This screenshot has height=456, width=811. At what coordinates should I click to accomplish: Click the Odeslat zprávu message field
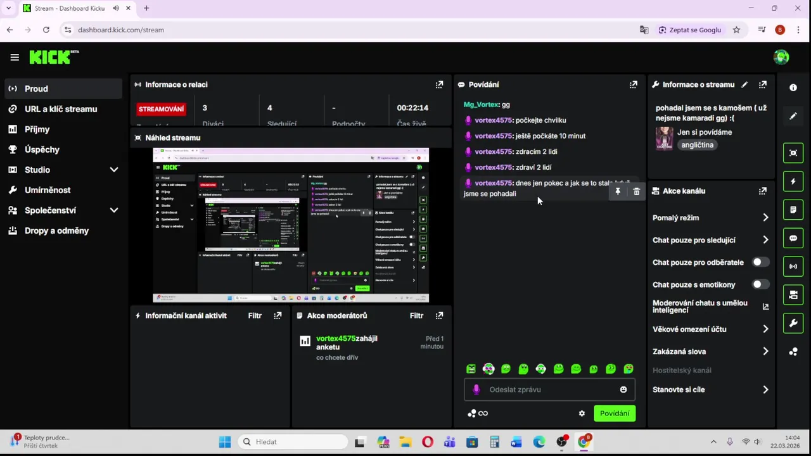(x=550, y=389)
